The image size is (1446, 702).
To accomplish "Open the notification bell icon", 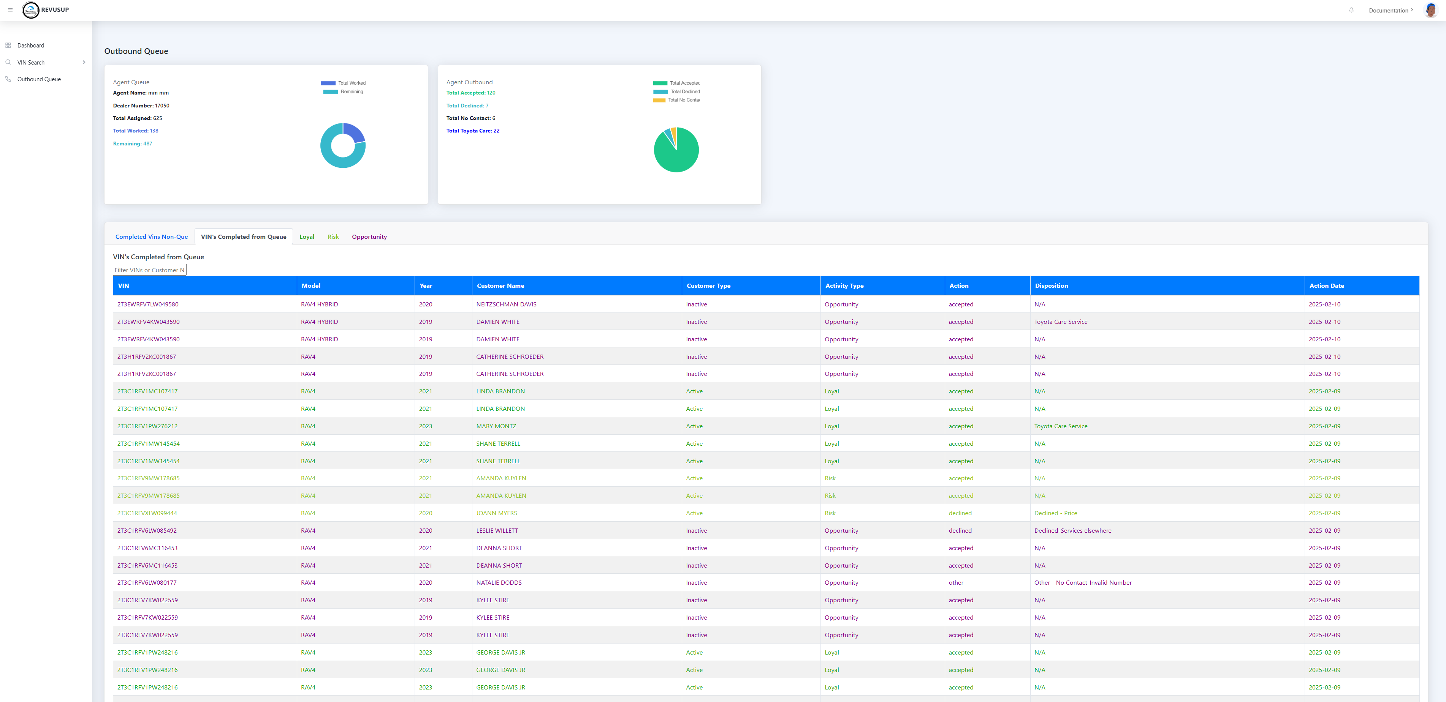I will pos(1351,10).
